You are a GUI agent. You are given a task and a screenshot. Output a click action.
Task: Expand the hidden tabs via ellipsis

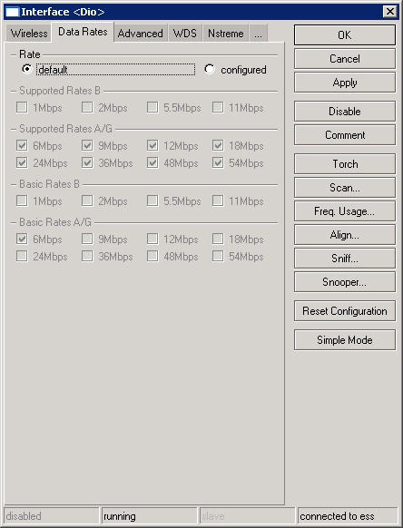258,34
